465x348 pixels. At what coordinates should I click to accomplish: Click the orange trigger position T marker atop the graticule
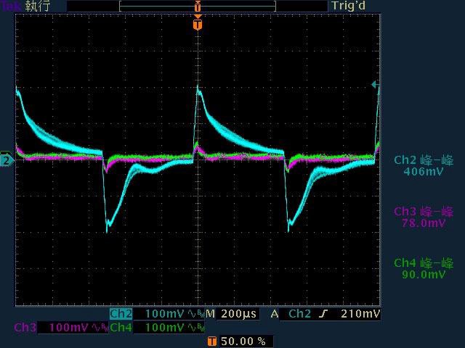[x=198, y=25]
